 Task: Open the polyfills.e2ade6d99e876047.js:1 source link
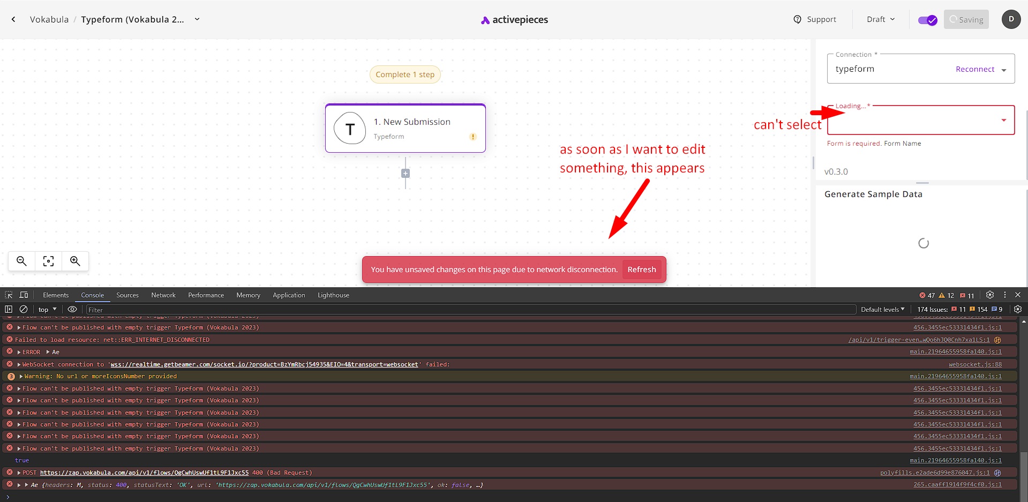tap(935, 473)
